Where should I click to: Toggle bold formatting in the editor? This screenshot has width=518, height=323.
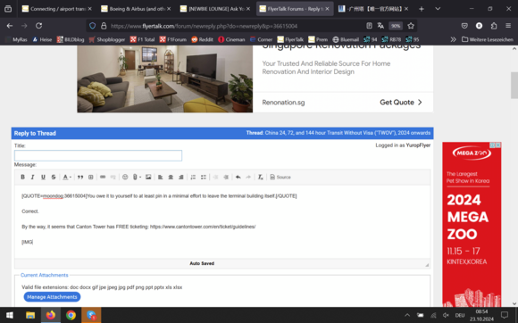tap(23, 178)
